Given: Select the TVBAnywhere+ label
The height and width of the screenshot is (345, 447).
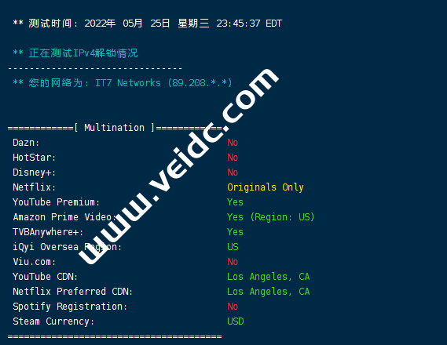Looking at the screenshot, I should 48,232.
